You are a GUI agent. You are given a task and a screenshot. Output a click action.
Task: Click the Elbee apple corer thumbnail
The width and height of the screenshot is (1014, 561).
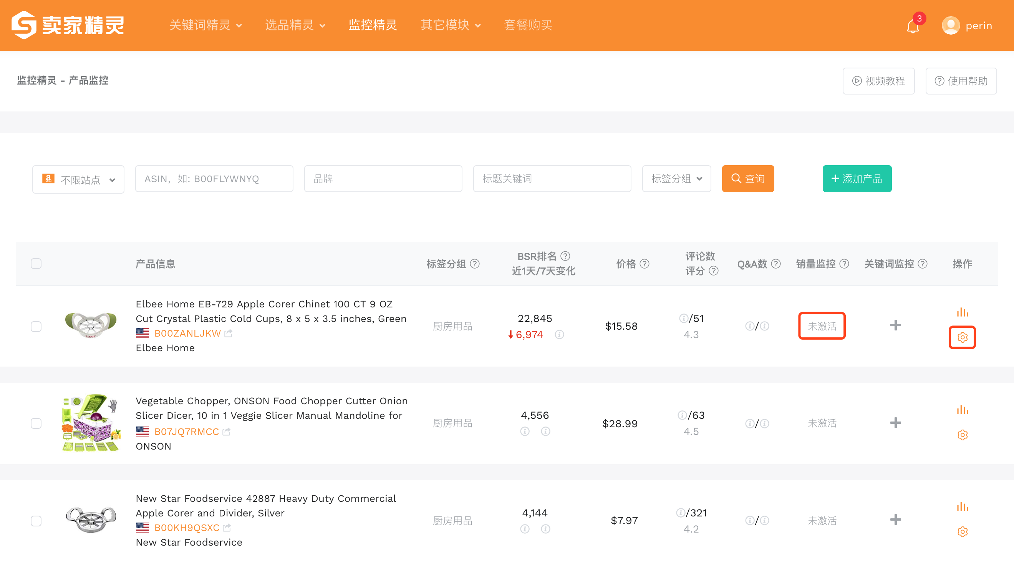coord(91,325)
